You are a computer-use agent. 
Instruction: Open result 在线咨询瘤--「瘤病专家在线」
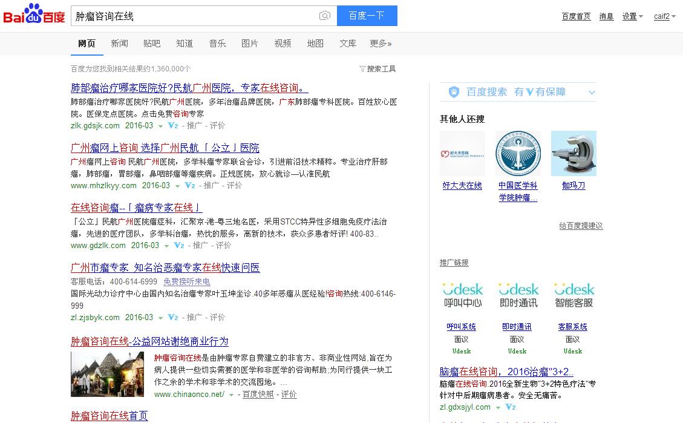pyautogui.click(x=136, y=208)
